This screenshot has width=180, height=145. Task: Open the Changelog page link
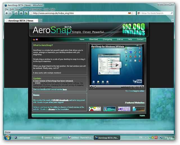click(x=107, y=39)
